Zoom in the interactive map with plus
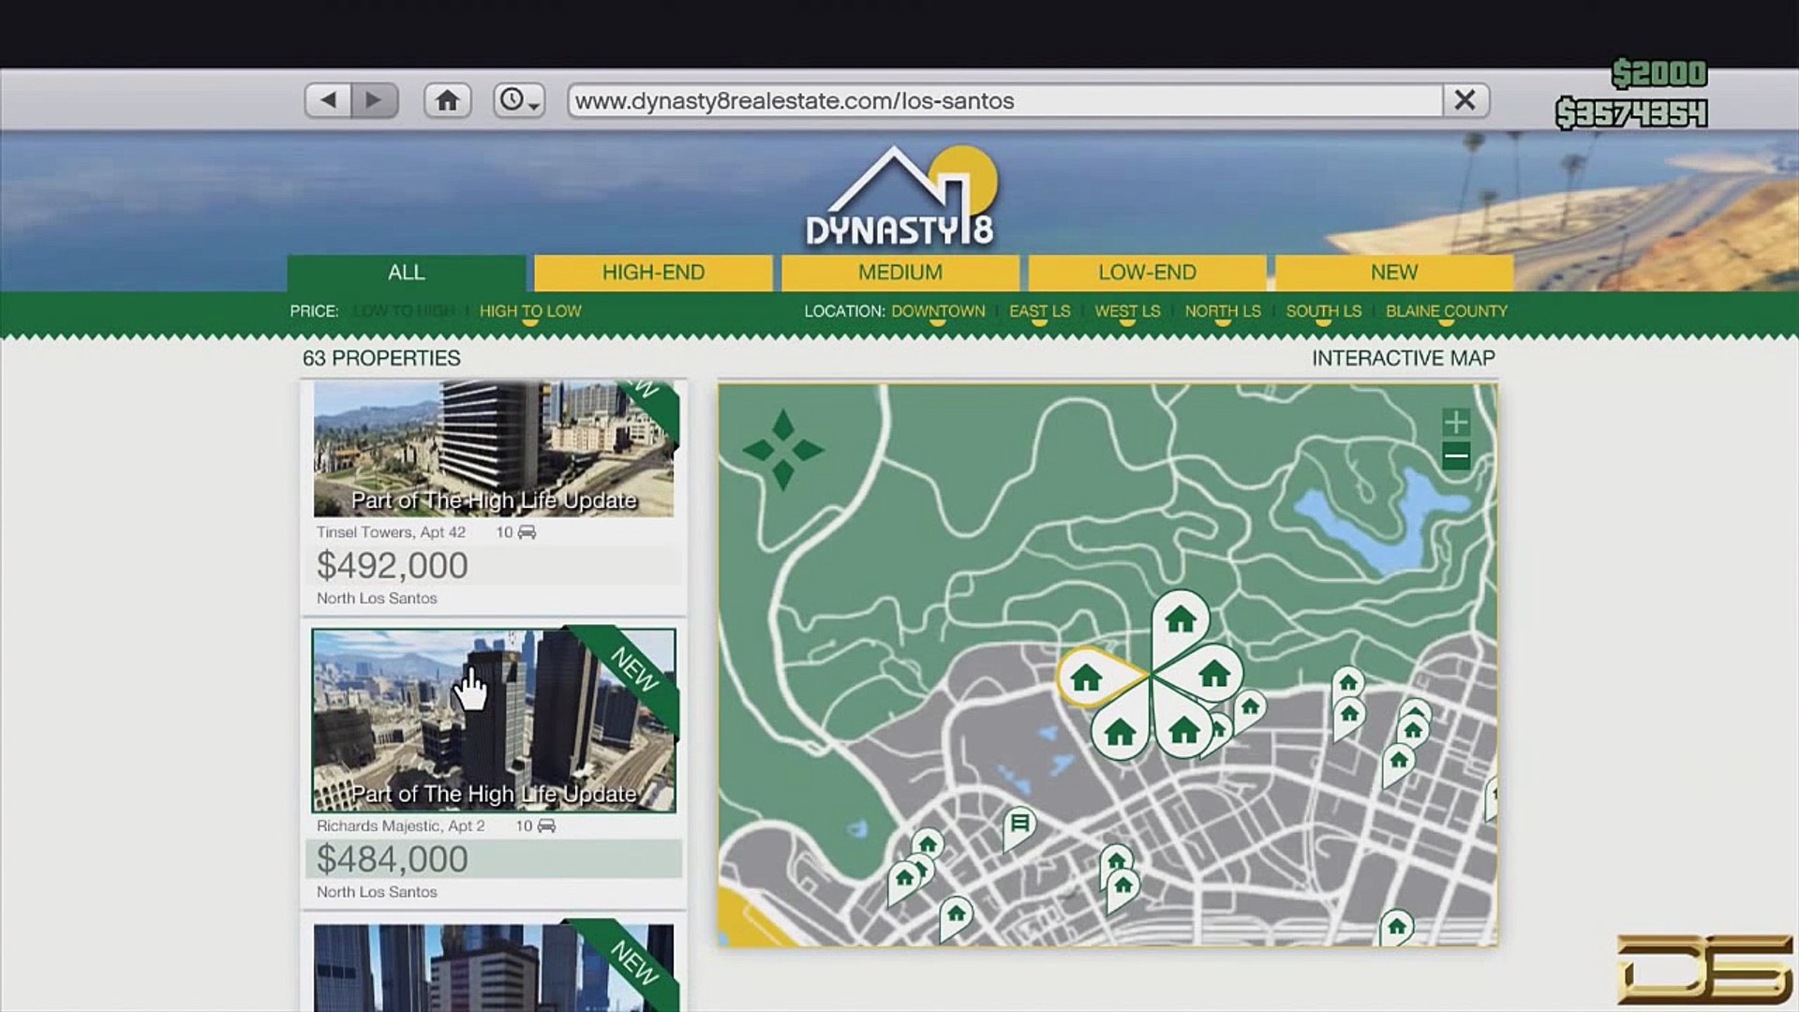Viewport: 1799px width, 1012px height. coord(1455,422)
